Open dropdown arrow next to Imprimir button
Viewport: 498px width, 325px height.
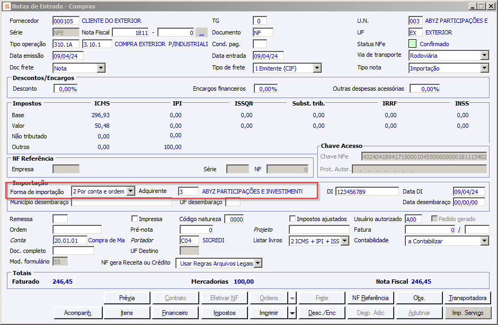coord(292,313)
